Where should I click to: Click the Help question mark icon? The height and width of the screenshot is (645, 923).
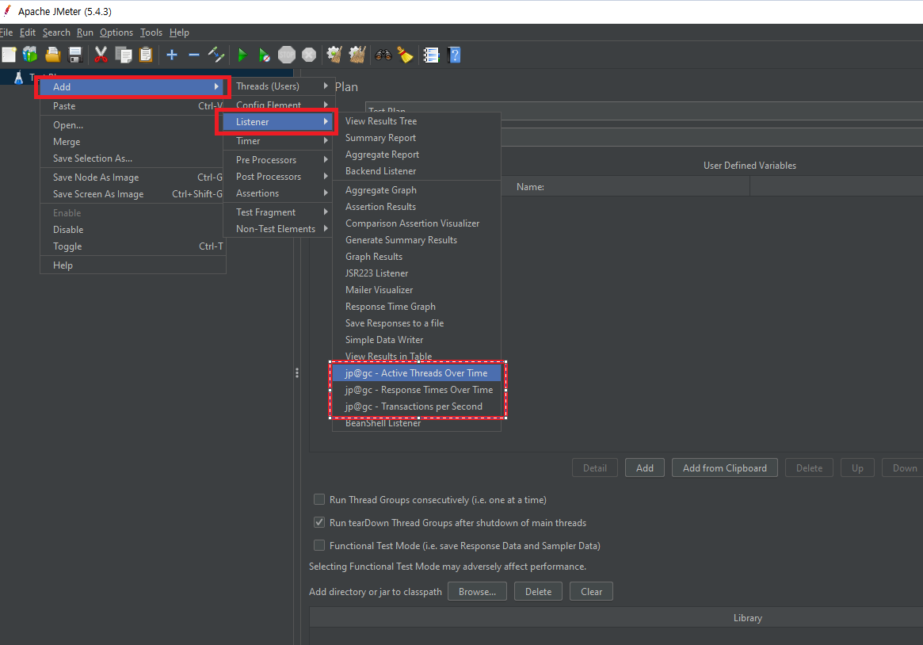click(454, 55)
